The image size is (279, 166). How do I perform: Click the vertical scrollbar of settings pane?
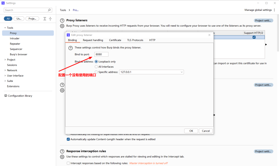pos(278,33)
